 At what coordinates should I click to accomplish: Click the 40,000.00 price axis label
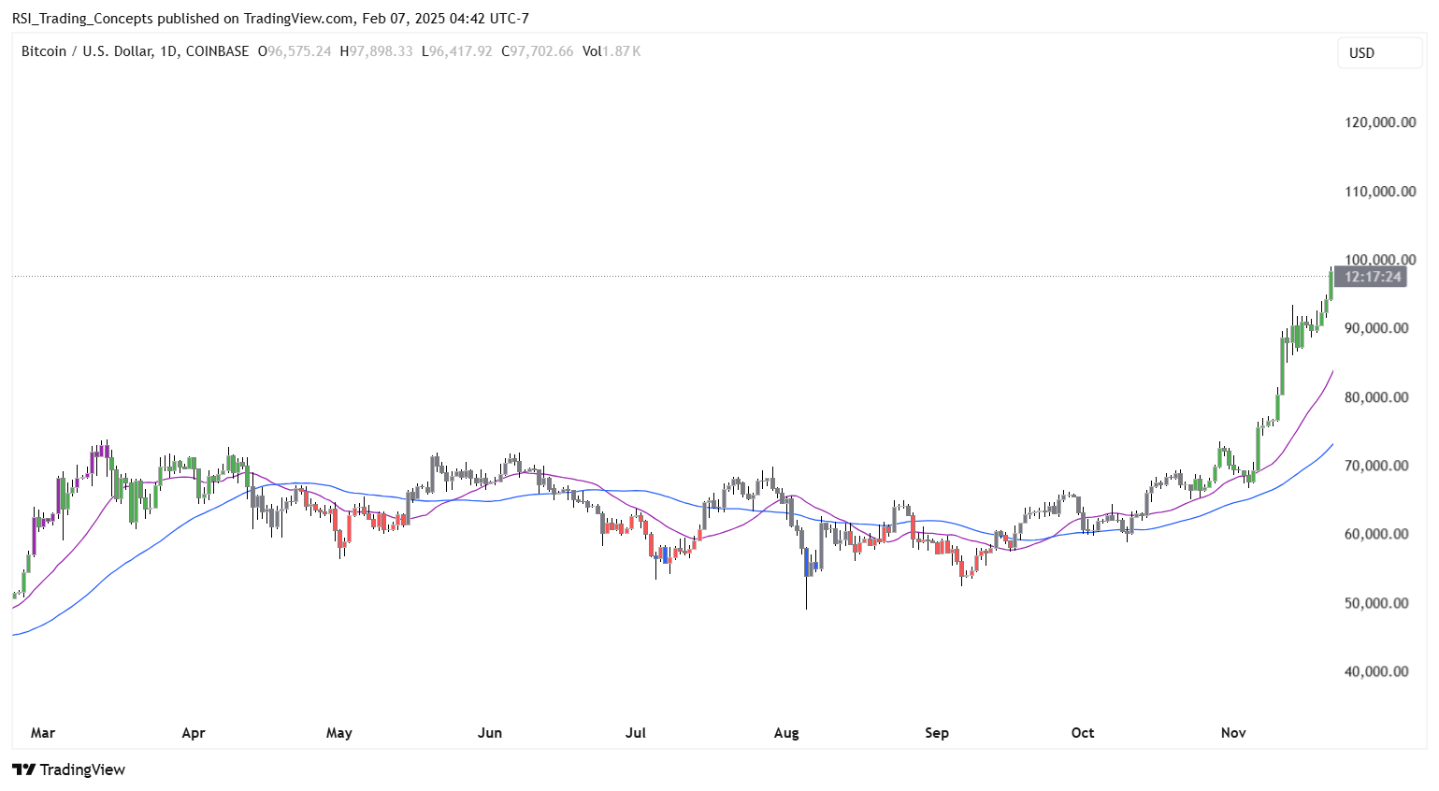1376,671
